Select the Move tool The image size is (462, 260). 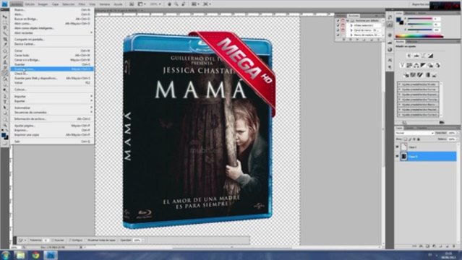pyautogui.click(x=5, y=17)
